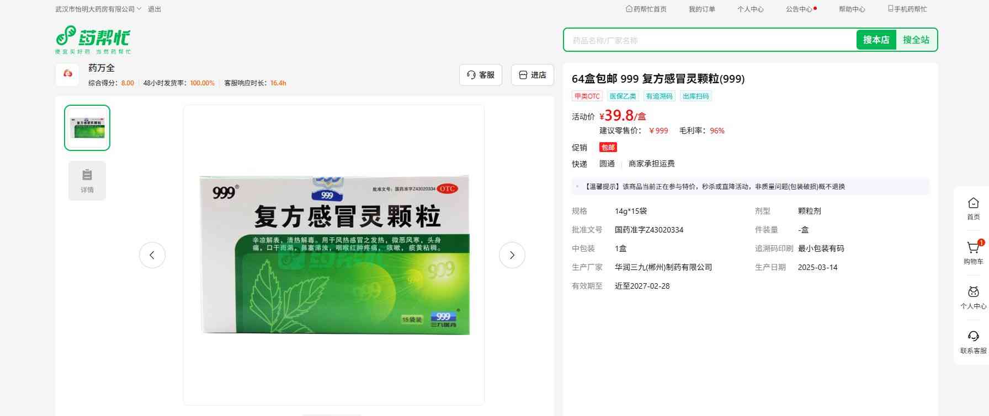Open the shopping cart sidebar icon
The width and height of the screenshot is (989, 416).
click(x=973, y=248)
